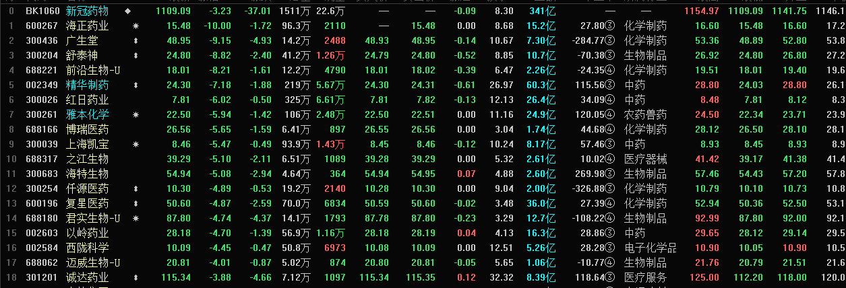
Task: Select stock 红日药业
Action: point(87,100)
